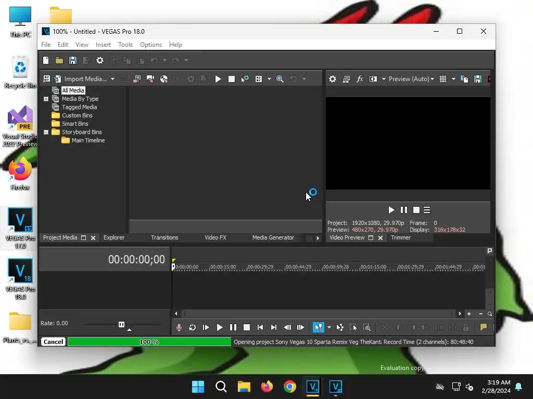The width and height of the screenshot is (533, 399).
Task: Collapse the Storyboard Bins tree node
Action: click(x=46, y=132)
